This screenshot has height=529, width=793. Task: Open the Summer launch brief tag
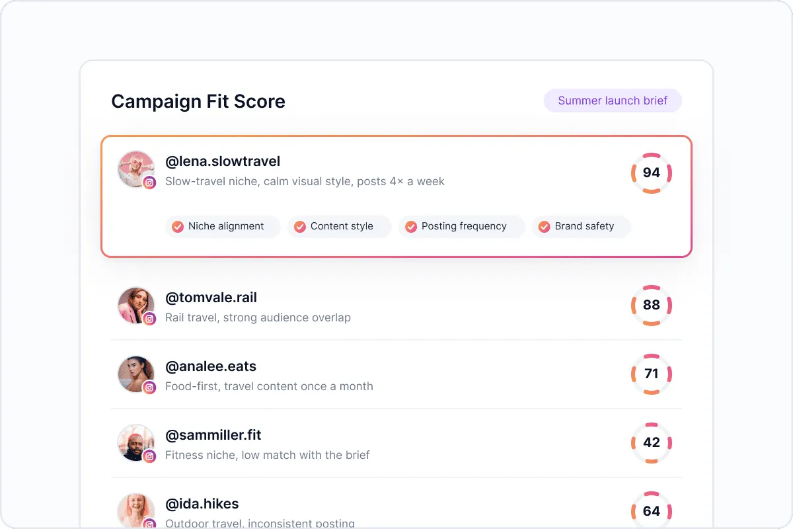tap(613, 101)
